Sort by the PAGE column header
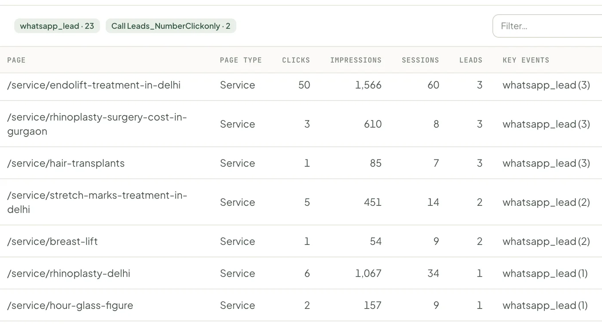The width and height of the screenshot is (602, 327). pyautogui.click(x=16, y=60)
